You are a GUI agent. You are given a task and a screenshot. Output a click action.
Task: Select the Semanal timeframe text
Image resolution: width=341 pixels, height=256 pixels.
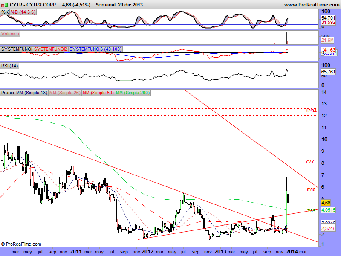click(106, 5)
